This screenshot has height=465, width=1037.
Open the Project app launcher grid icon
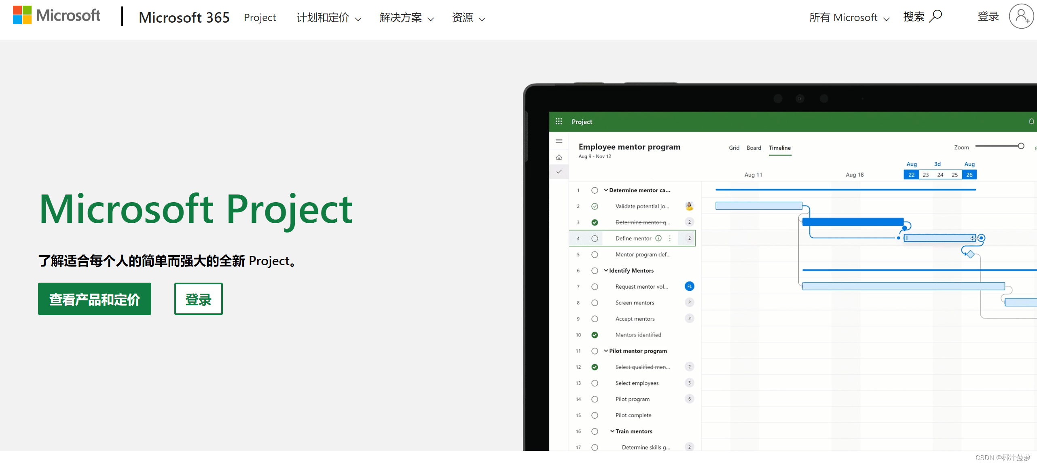559,121
